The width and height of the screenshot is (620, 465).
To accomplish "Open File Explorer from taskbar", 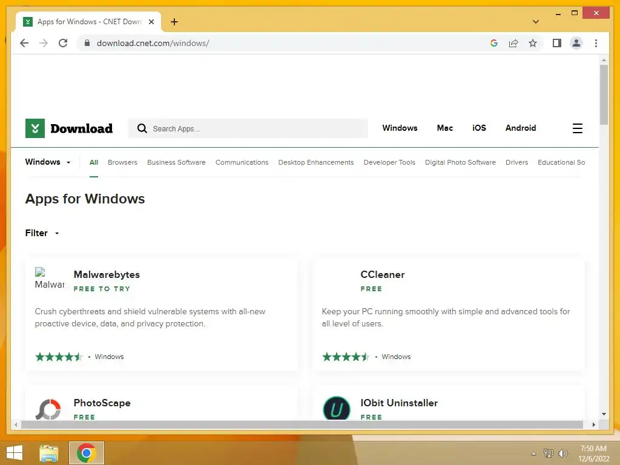I will point(48,453).
